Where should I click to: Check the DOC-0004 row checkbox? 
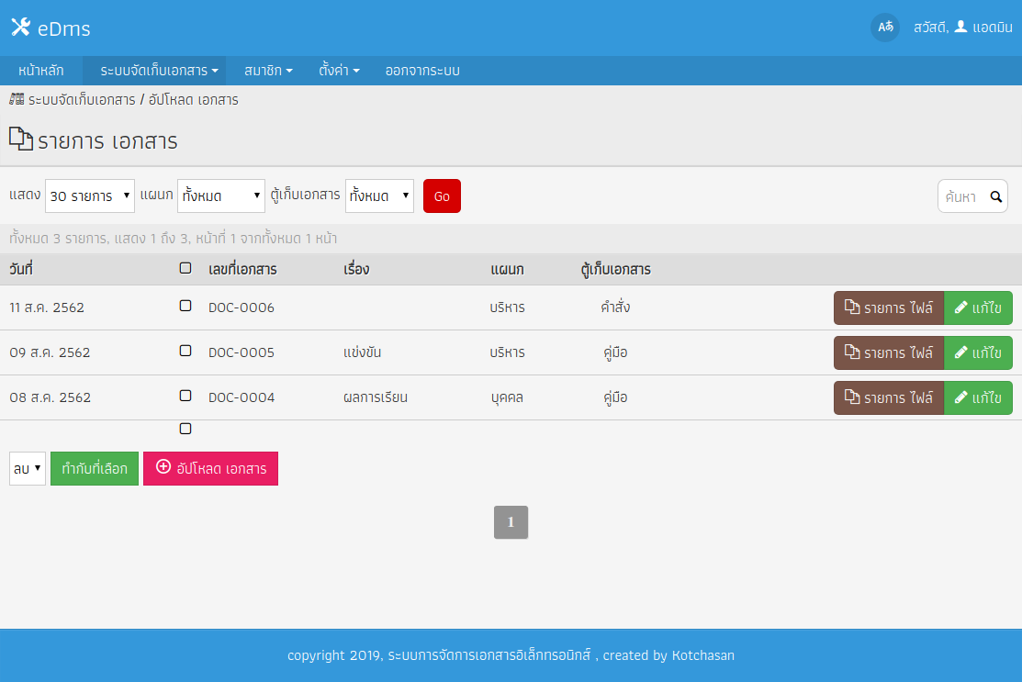[185, 396]
